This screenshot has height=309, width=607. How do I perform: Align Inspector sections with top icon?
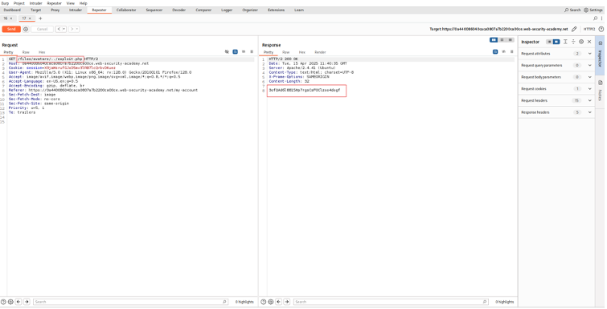tap(565, 42)
